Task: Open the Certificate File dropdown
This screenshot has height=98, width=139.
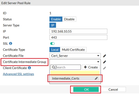Action: click(x=75, y=56)
